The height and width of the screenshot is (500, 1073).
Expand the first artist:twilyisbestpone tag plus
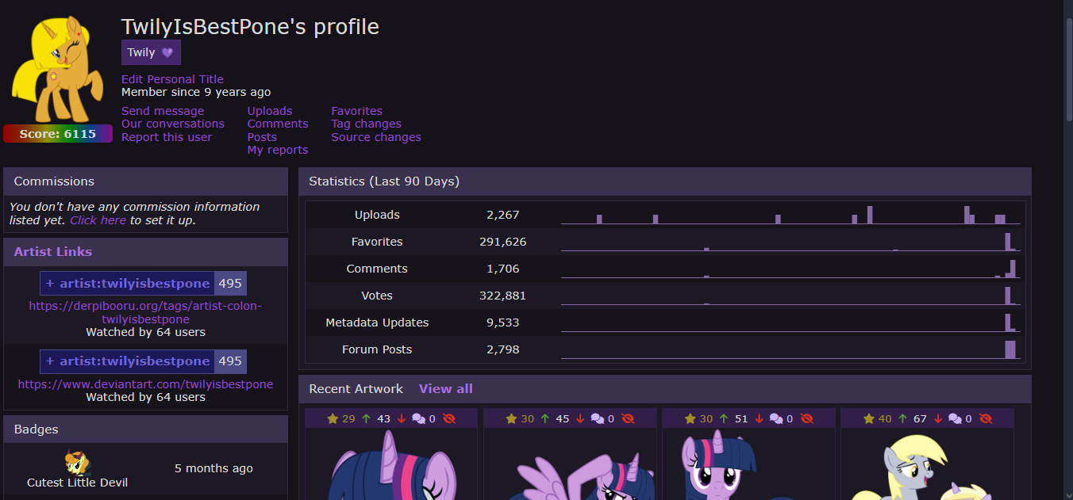point(50,284)
